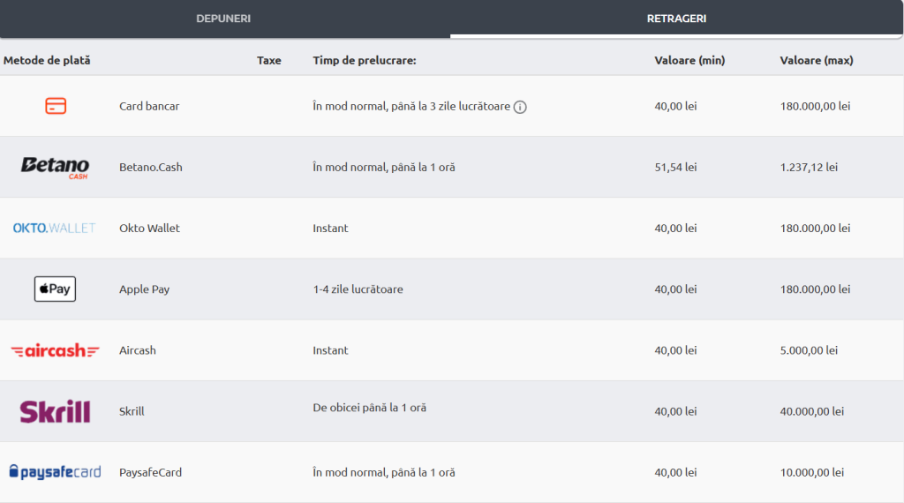Click the Card bancar method name
Screen dimensions: 904x503
point(149,106)
